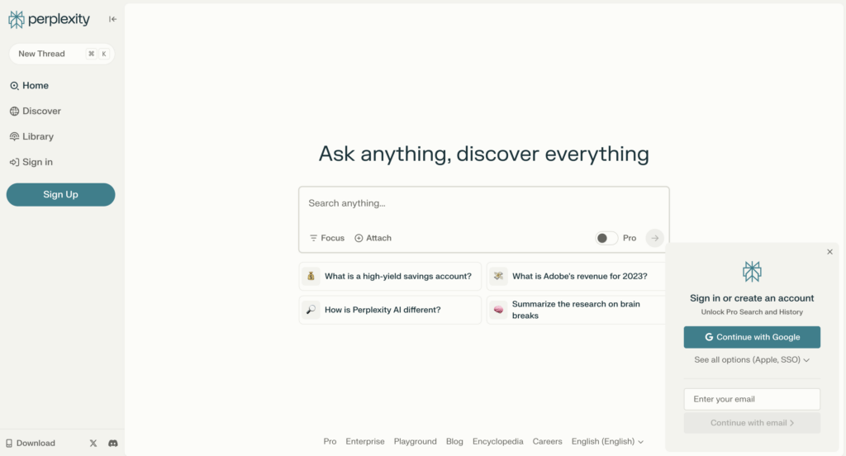Open the Discord icon link
This screenshot has height=456, width=846.
coord(113,443)
